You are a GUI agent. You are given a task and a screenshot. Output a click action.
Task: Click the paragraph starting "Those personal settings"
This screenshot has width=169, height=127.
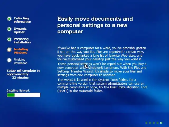102,69
